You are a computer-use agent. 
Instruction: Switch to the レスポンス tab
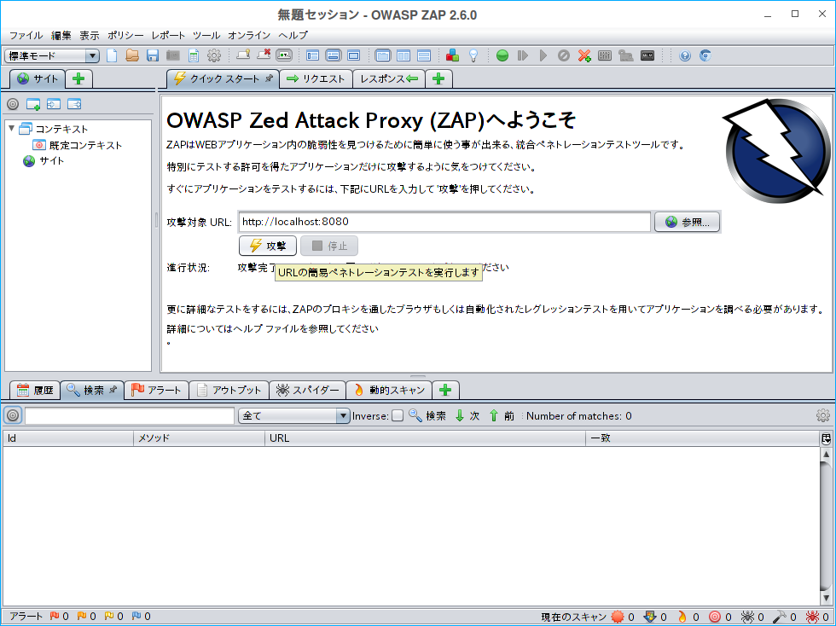(386, 78)
